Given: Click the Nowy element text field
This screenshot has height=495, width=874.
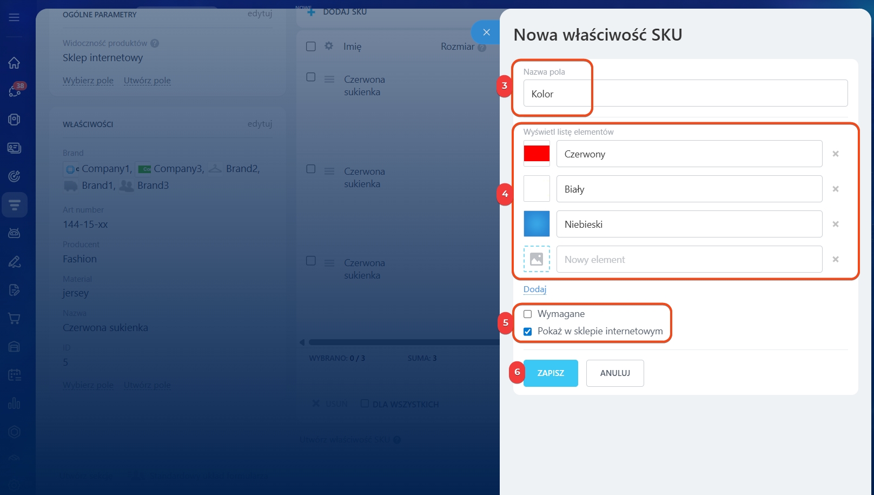Looking at the screenshot, I should (689, 260).
